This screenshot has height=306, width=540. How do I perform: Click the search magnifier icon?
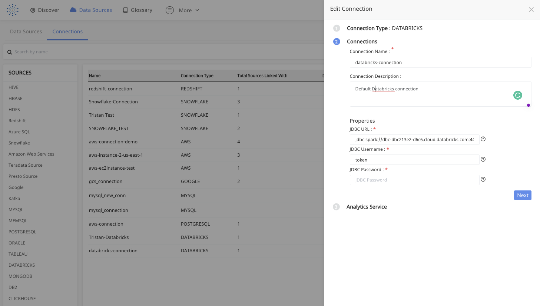pyautogui.click(x=10, y=52)
